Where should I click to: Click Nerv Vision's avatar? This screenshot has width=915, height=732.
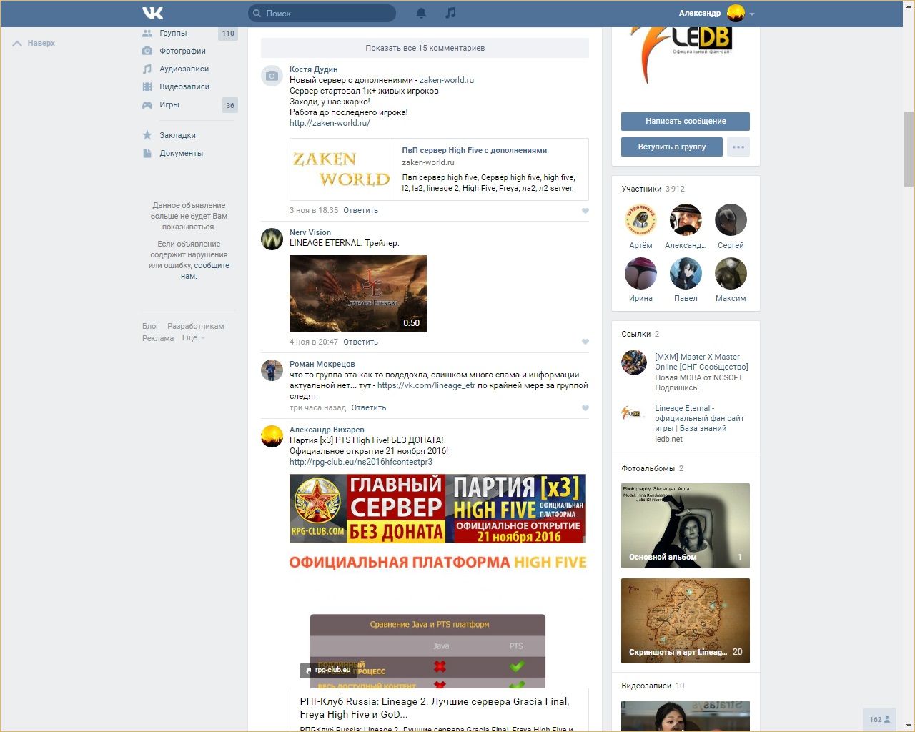click(x=272, y=239)
